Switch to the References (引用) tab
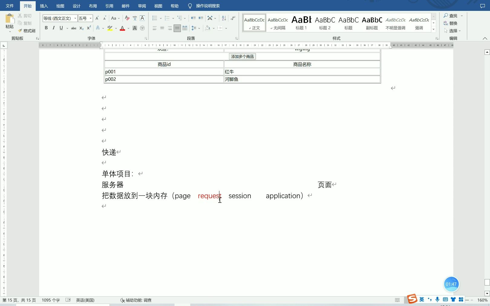This screenshot has width=490, height=306. pyautogui.click(x=109, y=6)
